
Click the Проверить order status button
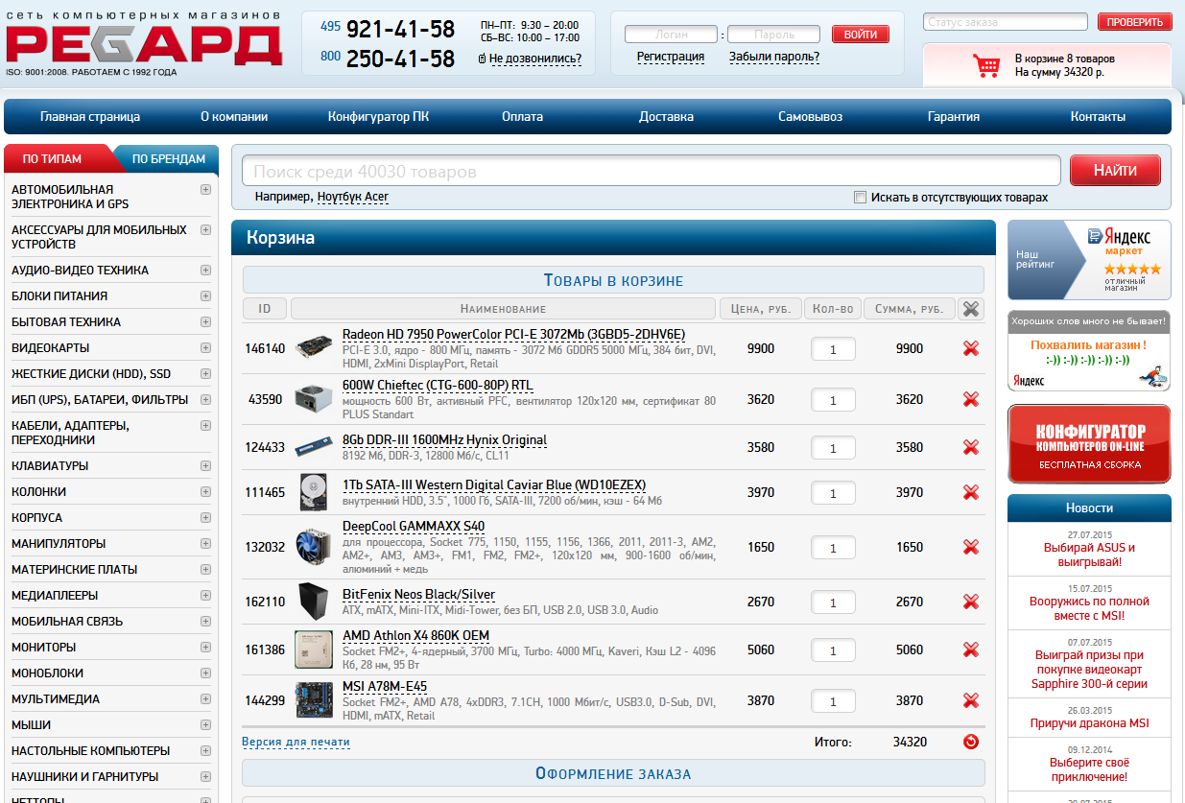(1134, 22)
